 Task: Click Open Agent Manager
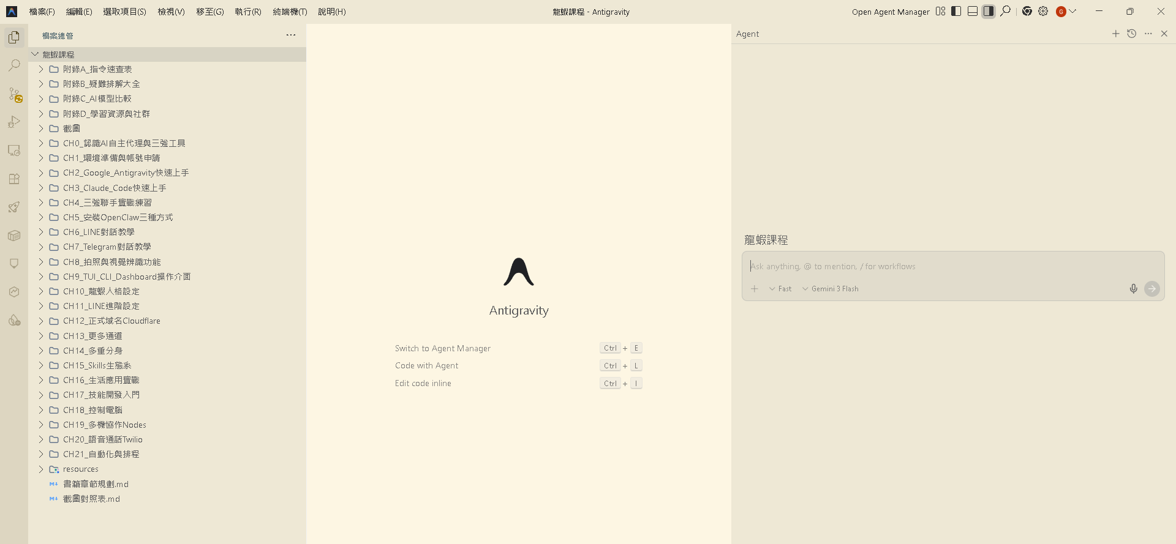coord(891,12)
